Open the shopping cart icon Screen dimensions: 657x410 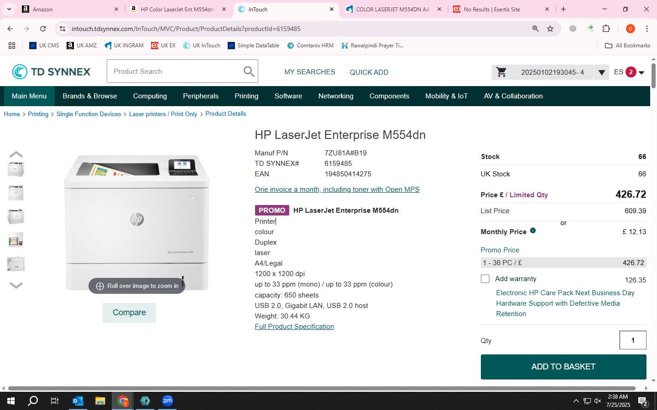coord(501,72)
